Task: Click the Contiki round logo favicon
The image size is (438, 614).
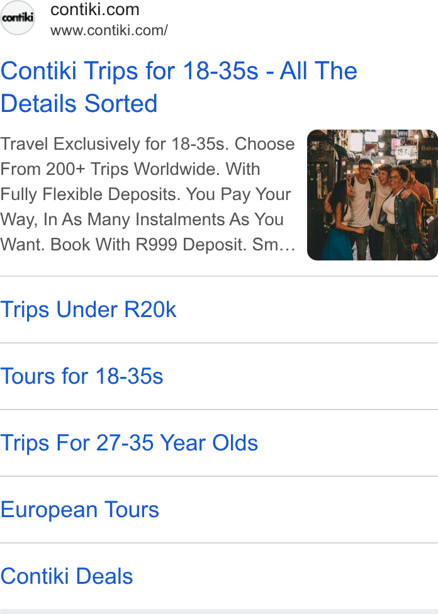Action: [x=18, y=18]
